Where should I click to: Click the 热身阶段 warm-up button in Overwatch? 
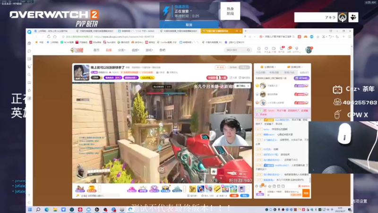pyautogui.click(x=230, y=11)
